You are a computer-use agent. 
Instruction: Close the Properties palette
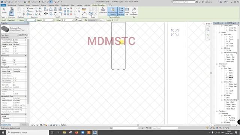tap(28, 23)
